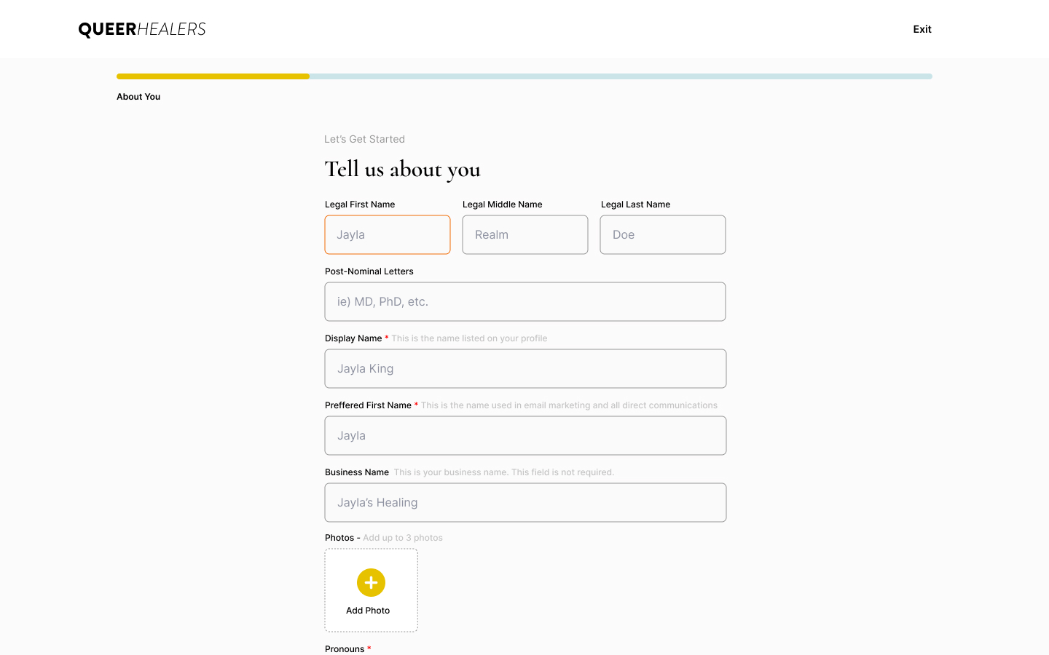This screenshot has height=655, width=1049.
Task: Click the unfilled light blue progress bar section
Action: click(621, 76)
